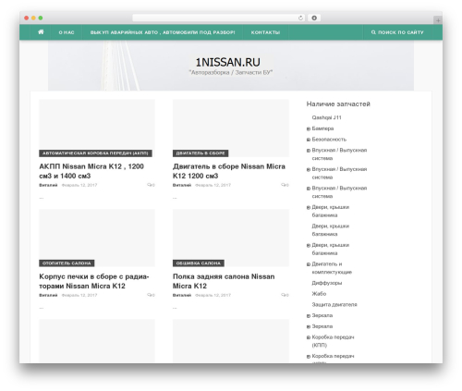Screen dimensions: 462x391
Task: Click author 'Виталий' under the 'Полка задняя' post
Action: point(182,295)
